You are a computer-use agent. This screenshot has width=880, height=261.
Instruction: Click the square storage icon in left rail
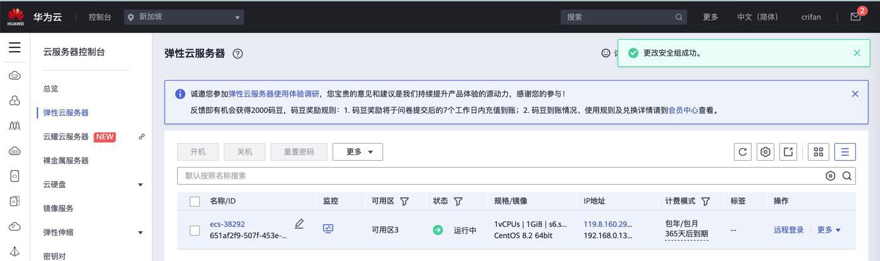pos(15,176)
